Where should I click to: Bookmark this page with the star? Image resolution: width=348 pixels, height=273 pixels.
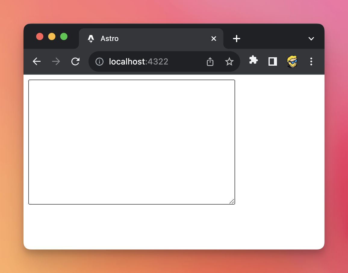[x=229, y=62]
